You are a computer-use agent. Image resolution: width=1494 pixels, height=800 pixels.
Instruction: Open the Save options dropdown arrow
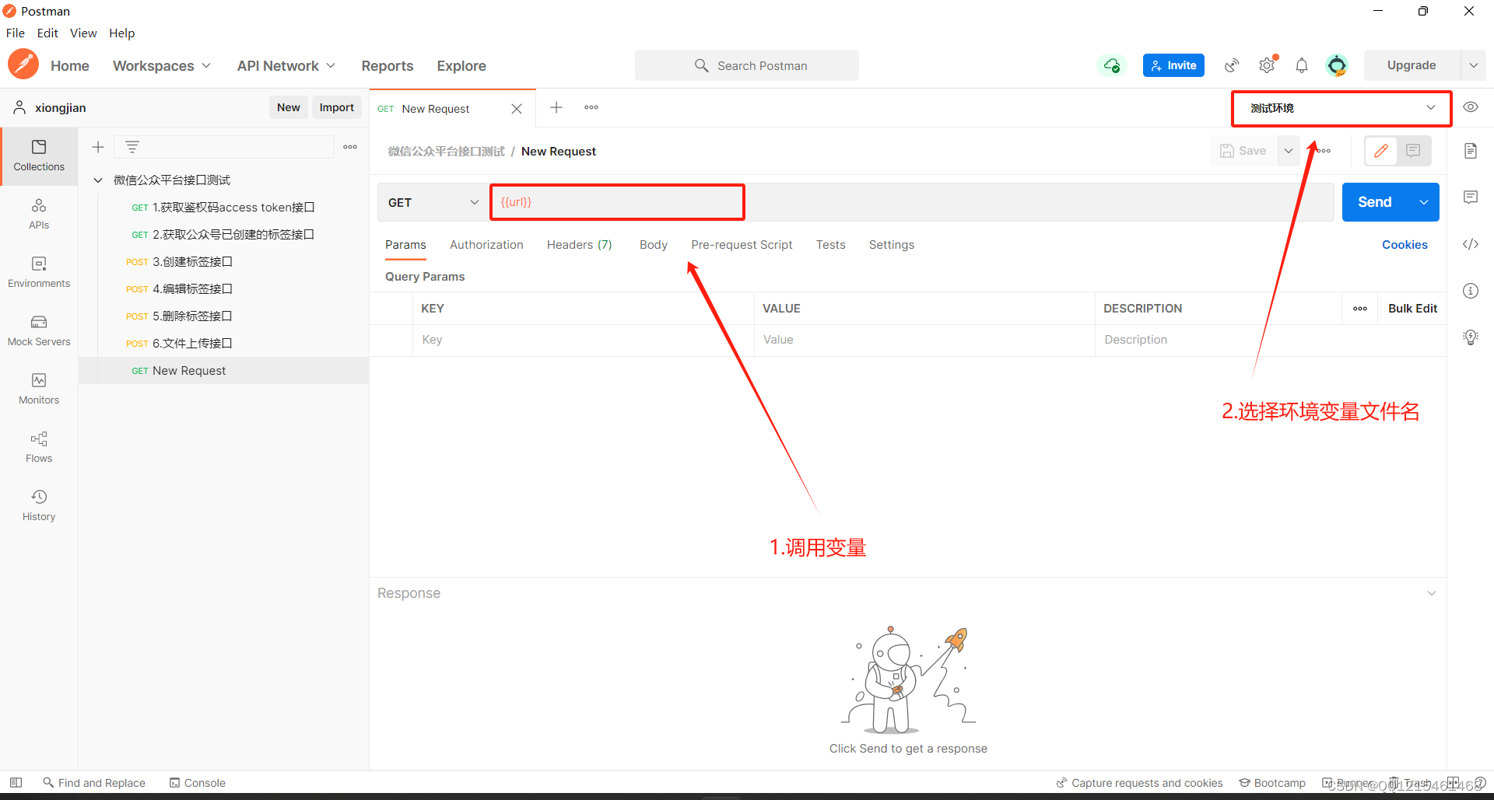click(1289, 151)
